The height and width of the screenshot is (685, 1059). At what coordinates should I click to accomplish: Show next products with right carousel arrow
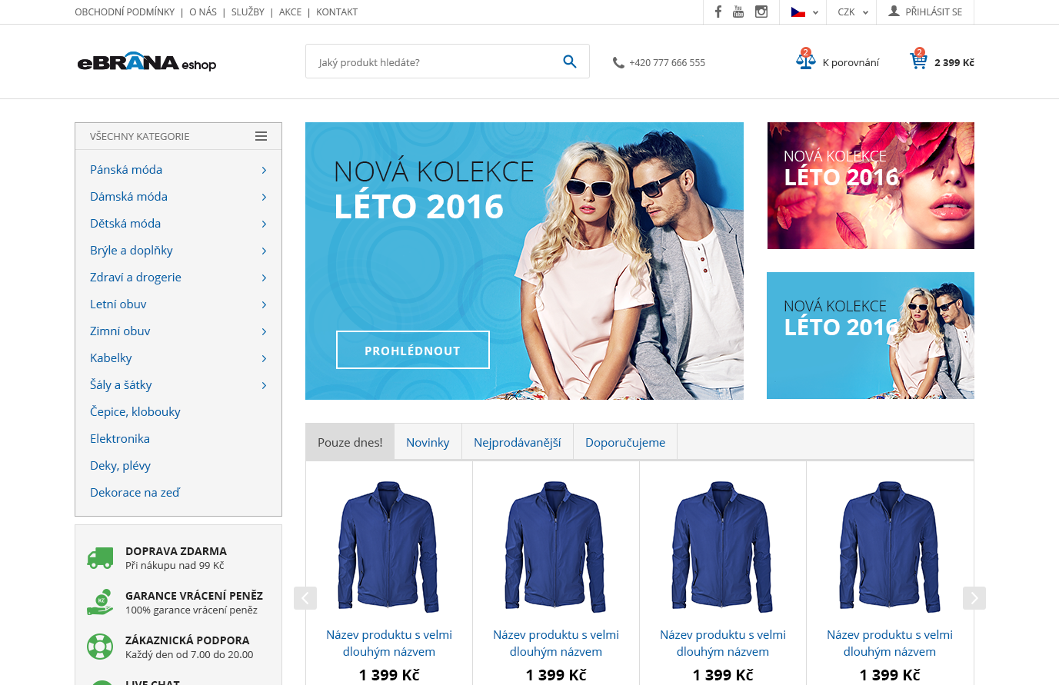(974, 598)
